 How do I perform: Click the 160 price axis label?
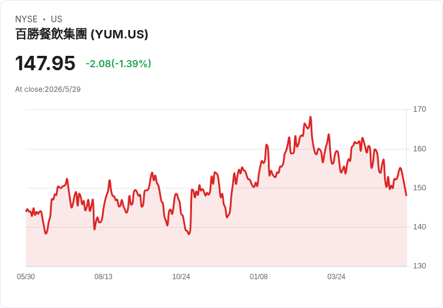point(420,148)
